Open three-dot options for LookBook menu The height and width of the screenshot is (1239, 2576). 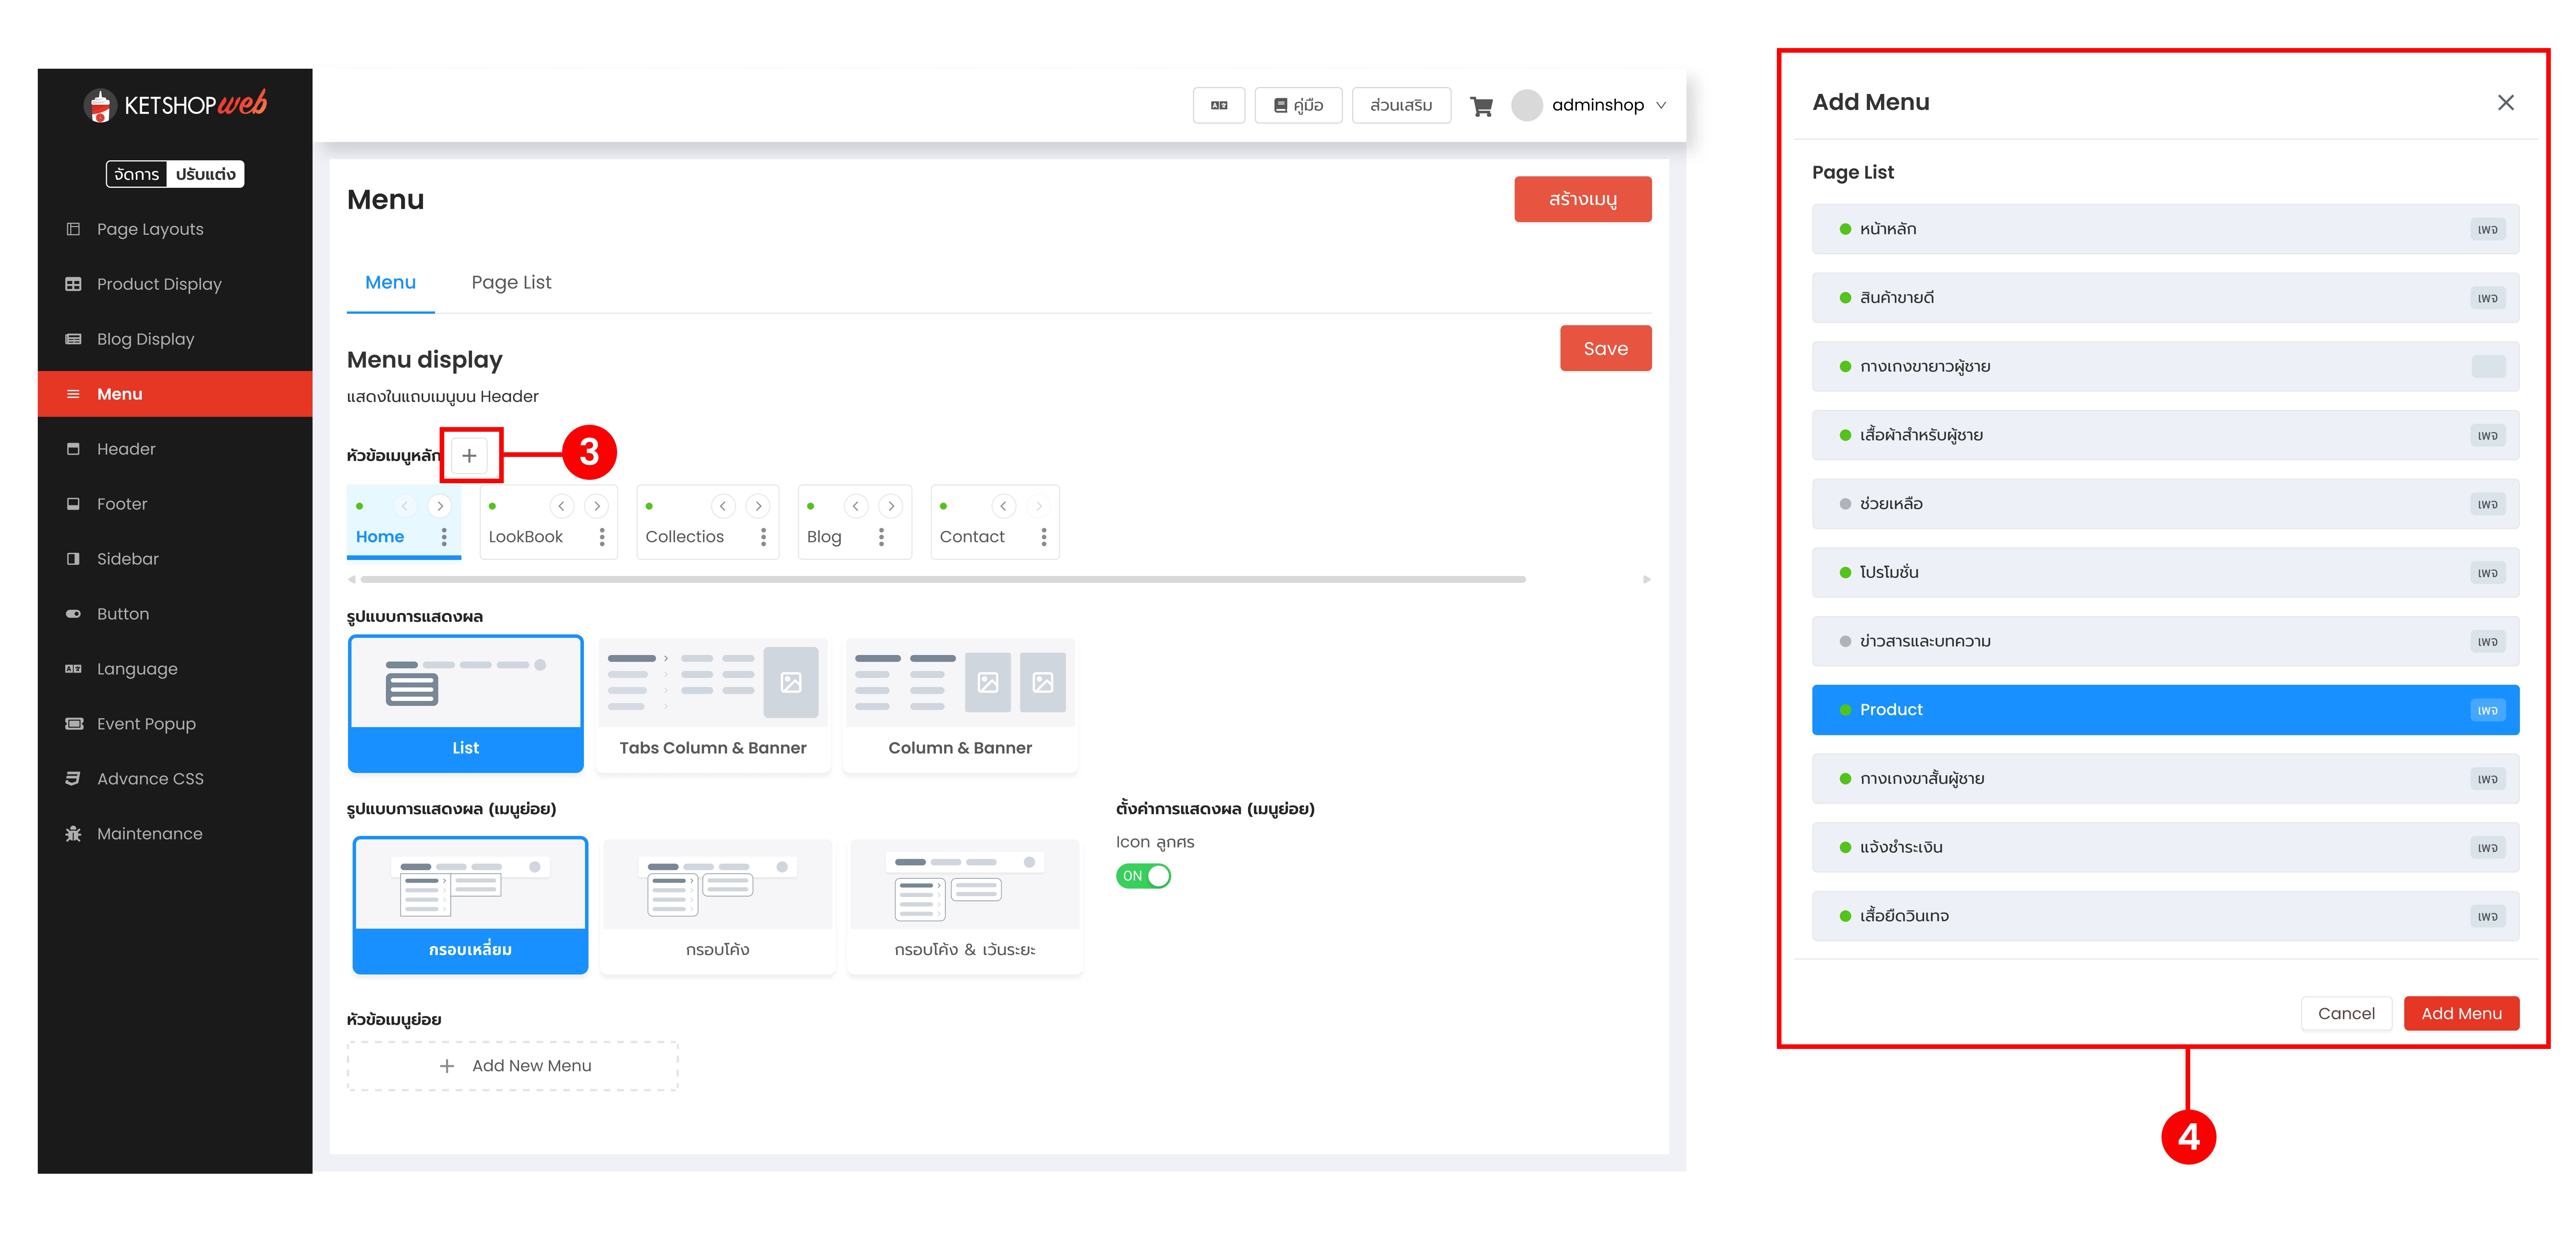click(x=602, y=537)
